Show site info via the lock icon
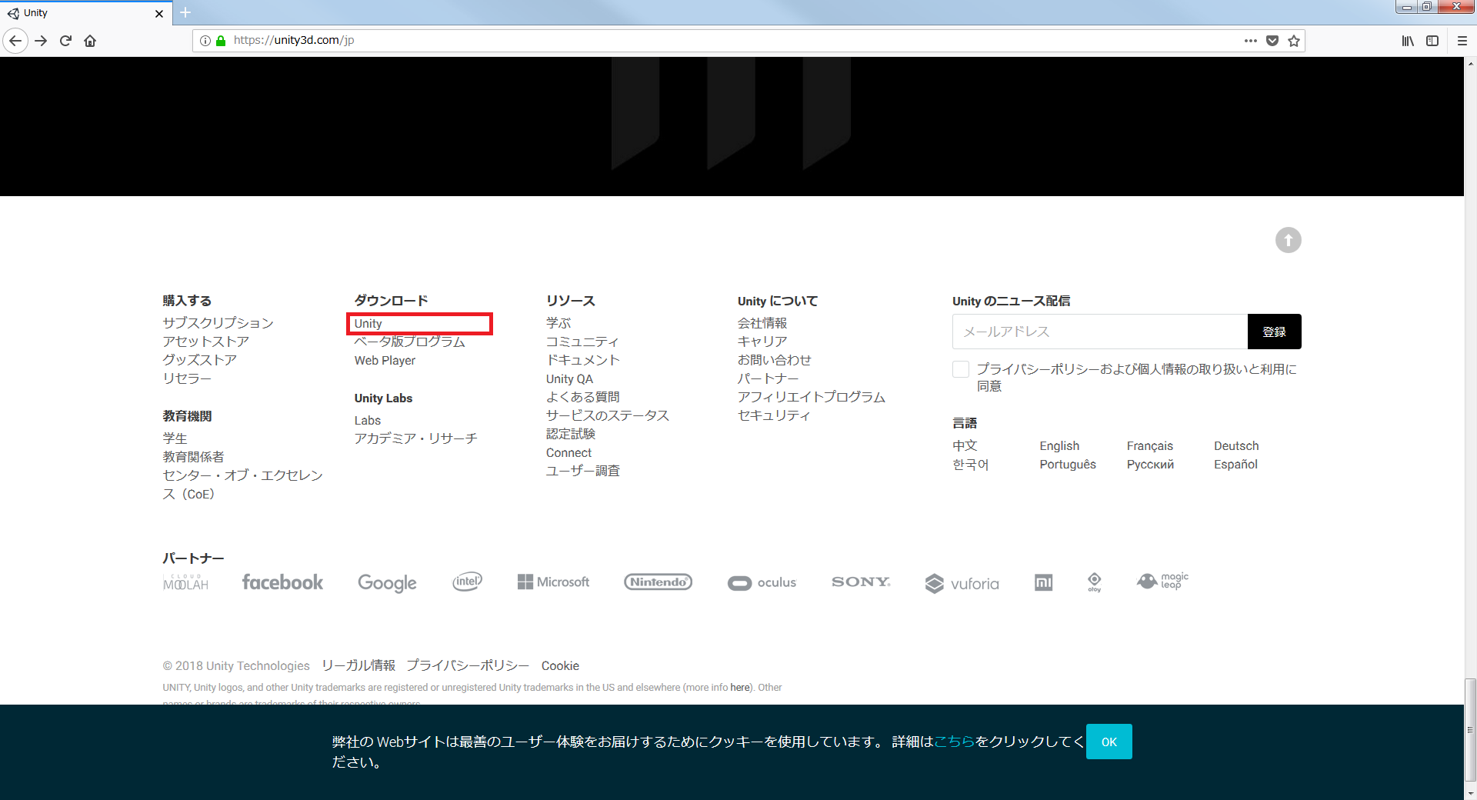Screen dimensions: 1477x800 (x=221, y=41)
